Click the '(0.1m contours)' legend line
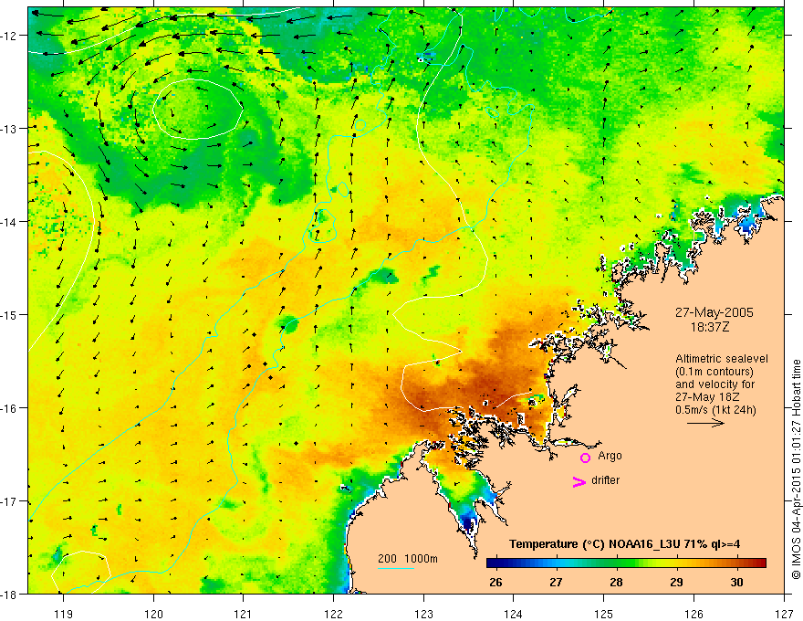The width and height of the screenshot is (803, 621). coord(714,372)
